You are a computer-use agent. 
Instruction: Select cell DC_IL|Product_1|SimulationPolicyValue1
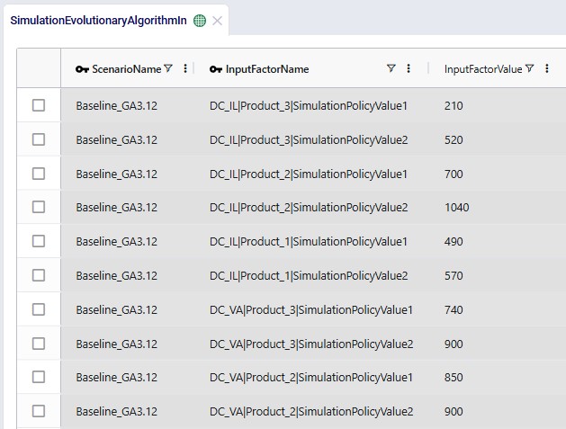(x=309, y=241)
